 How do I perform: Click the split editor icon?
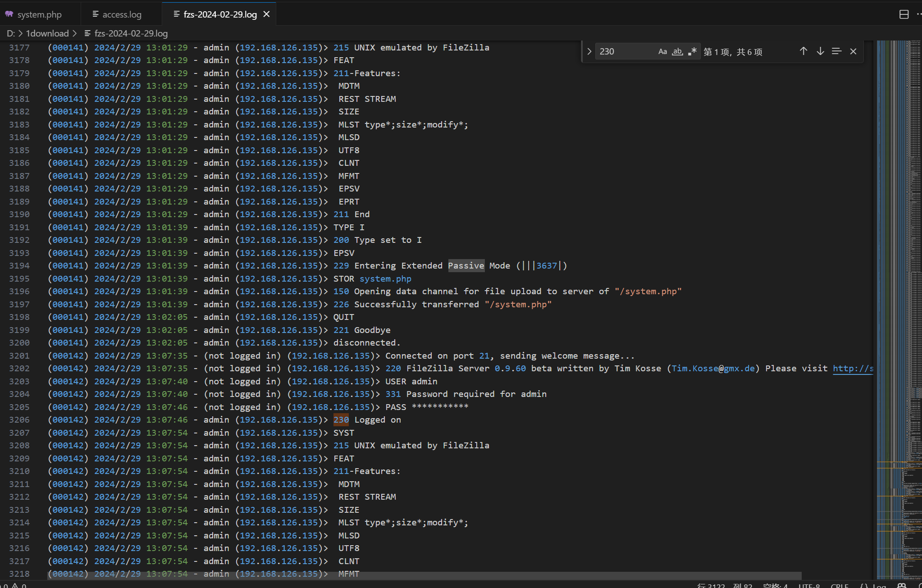[x=904, y=14]
